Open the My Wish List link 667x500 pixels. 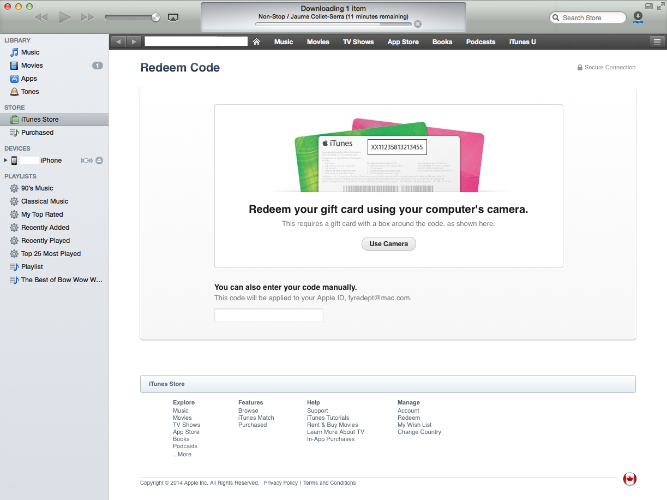click(414, 425)
